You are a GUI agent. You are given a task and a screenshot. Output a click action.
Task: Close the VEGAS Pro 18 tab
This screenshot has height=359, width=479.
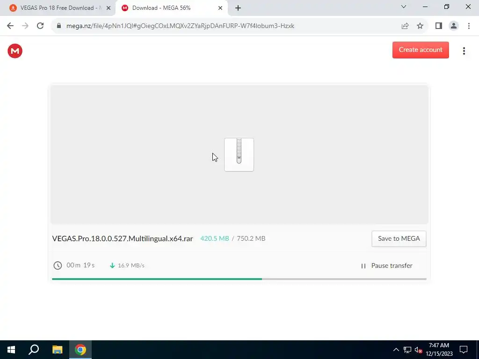point(109,8)
